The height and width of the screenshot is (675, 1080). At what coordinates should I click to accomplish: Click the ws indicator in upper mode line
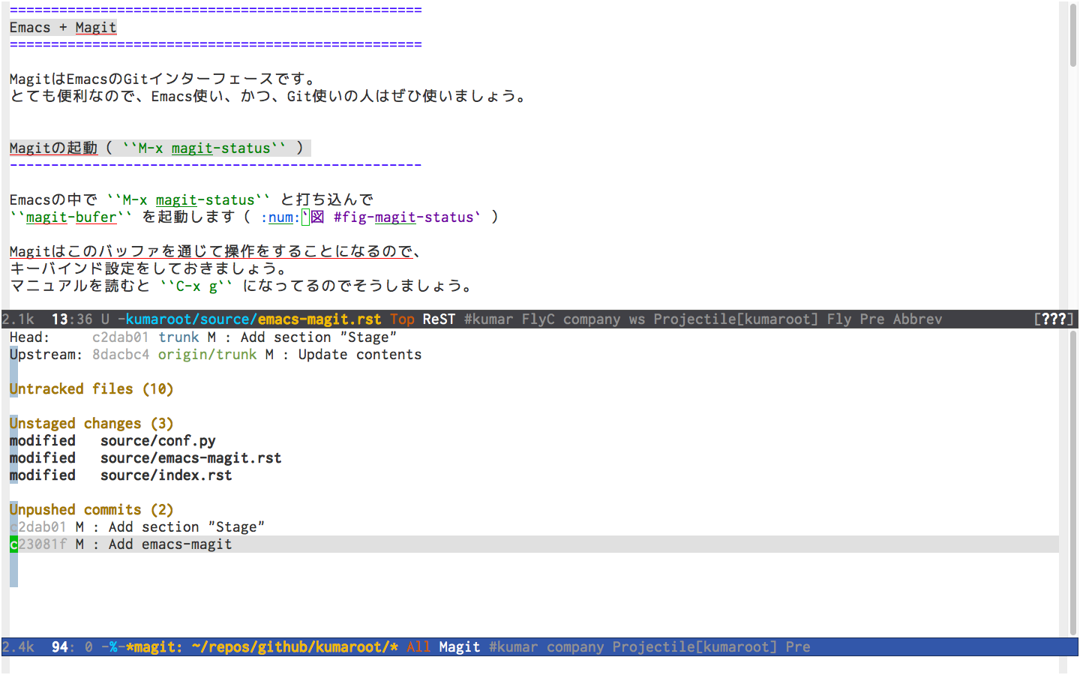pyautogui.click(x=637, y=319)
